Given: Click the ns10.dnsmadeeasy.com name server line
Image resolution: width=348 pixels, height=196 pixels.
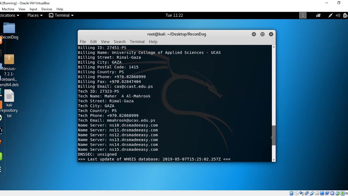Looking at the screenshot, I should coord(118,125).
